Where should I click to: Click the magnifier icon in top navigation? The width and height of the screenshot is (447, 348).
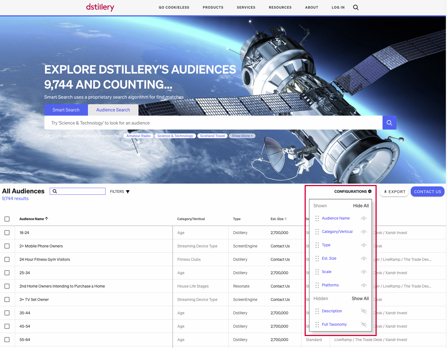pyautogui.click(x=356, y=8)
